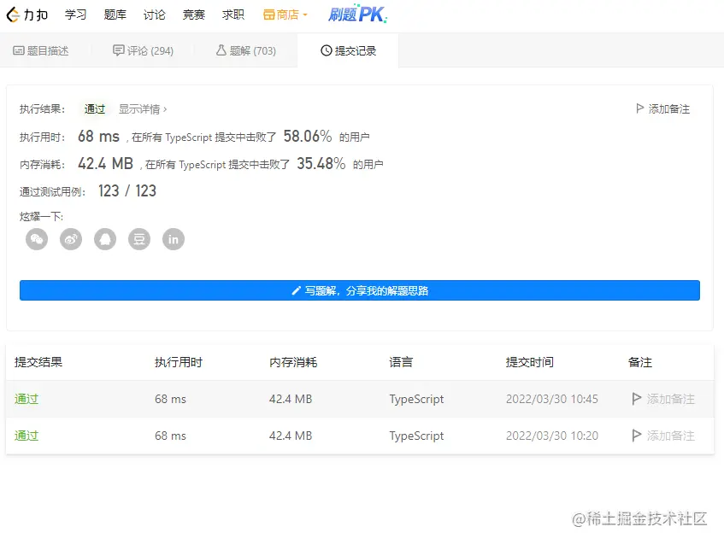This screenshot has width=724, height=544.
Task: Open the 刷题PK banner
Action: tap(357, 15)
